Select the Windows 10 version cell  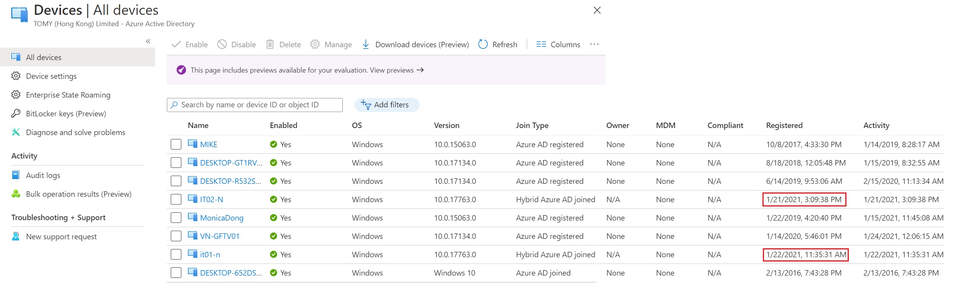pos(455,273)
